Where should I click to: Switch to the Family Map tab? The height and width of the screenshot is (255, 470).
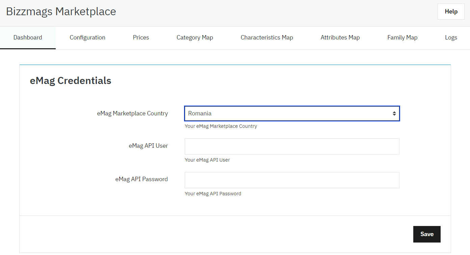[402, 37]
